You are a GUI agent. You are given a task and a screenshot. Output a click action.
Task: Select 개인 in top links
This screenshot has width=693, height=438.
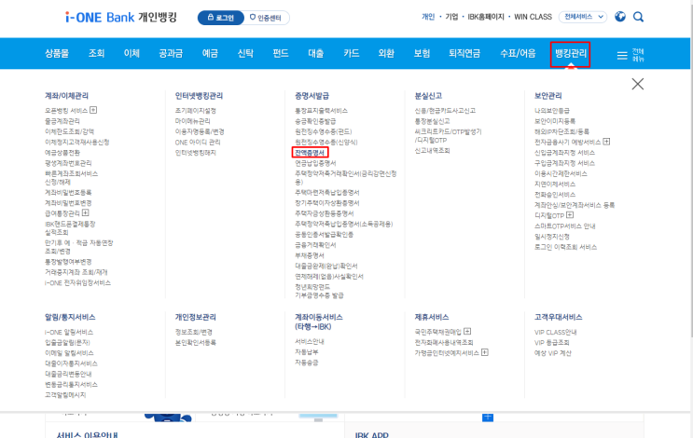tap(428, 17)
